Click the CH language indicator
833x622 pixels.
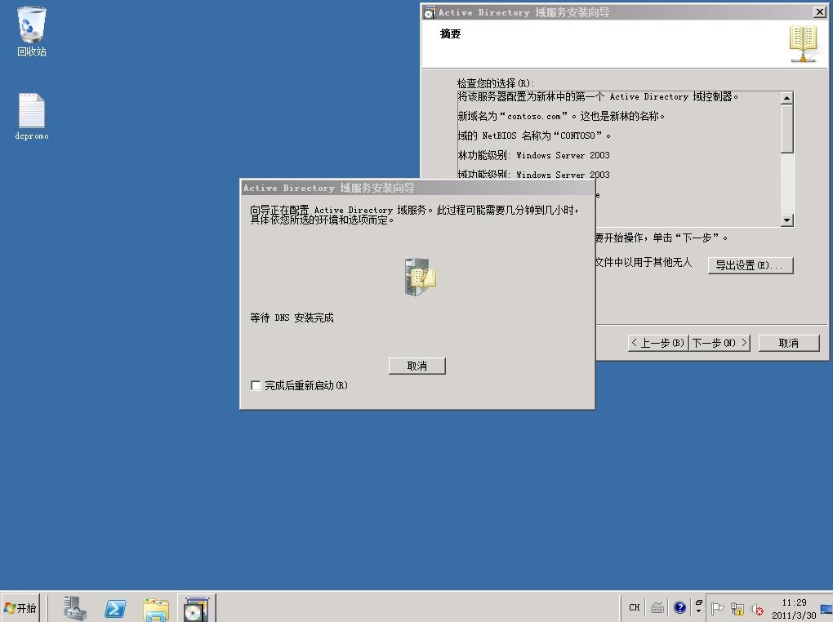click(635, 607)
